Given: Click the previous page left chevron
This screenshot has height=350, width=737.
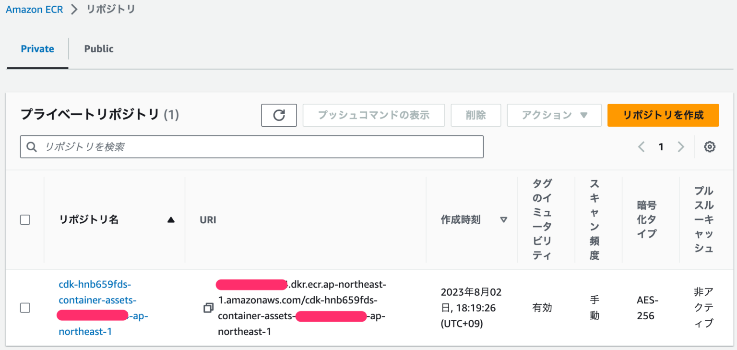Looking at the screenshot, I should click(x=642, y=147).
